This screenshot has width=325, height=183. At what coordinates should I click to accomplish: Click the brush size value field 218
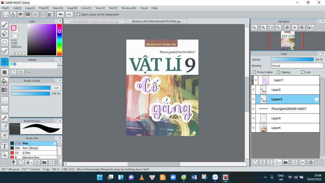coord(56,88)
